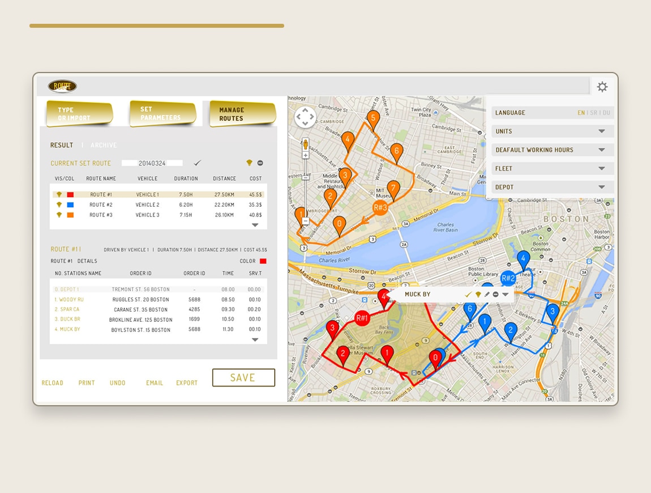Remove current set route with minus icon
The width and height of the screenshot is (651, 493).
coord(260,163)
